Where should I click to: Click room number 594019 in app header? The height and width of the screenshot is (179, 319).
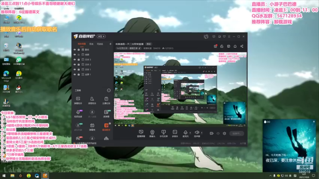tap(157, 48)
